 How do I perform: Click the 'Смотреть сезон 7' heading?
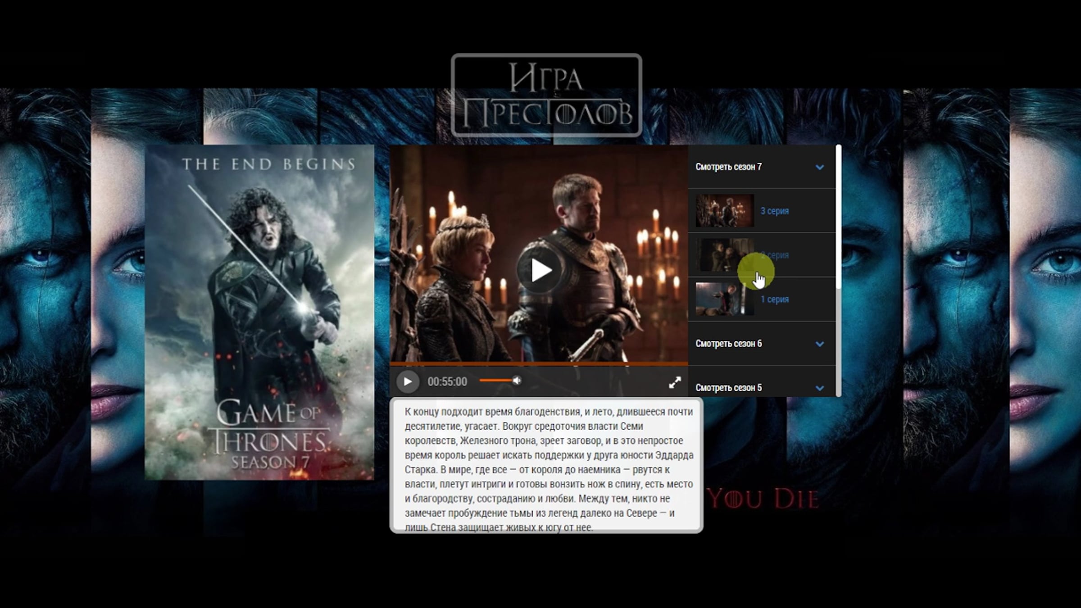[x=728, y=167]
